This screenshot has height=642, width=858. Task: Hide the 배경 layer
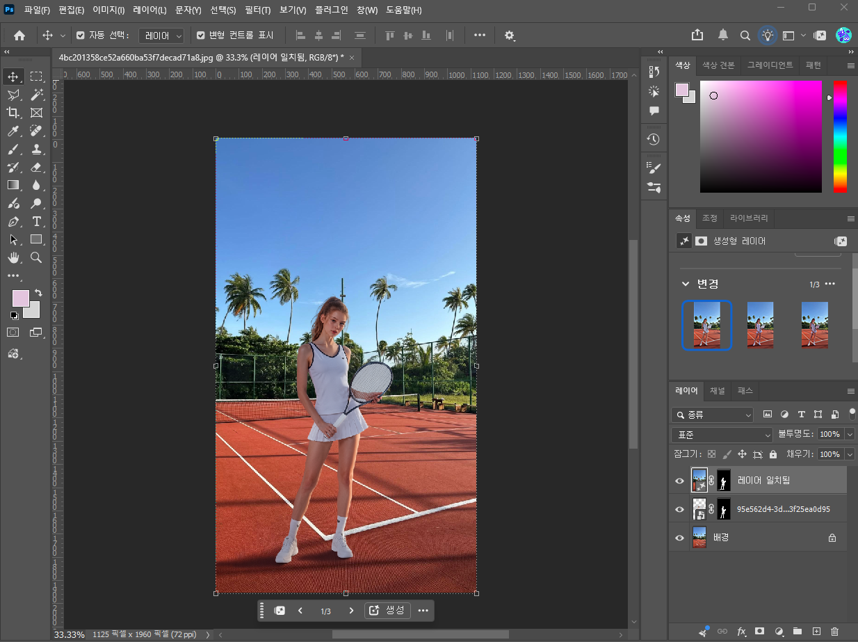(679, 538)
